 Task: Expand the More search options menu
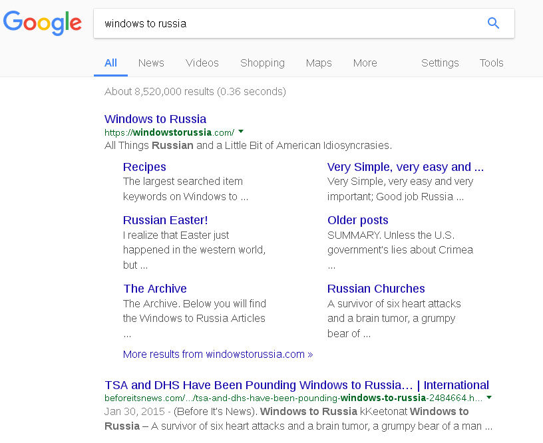[365, 63]
